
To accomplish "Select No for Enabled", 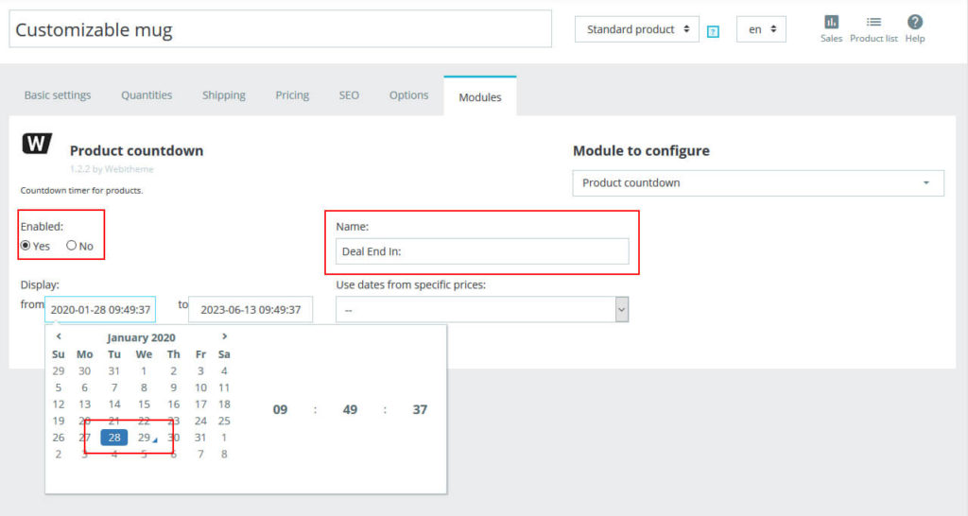I will pos(72,246).
